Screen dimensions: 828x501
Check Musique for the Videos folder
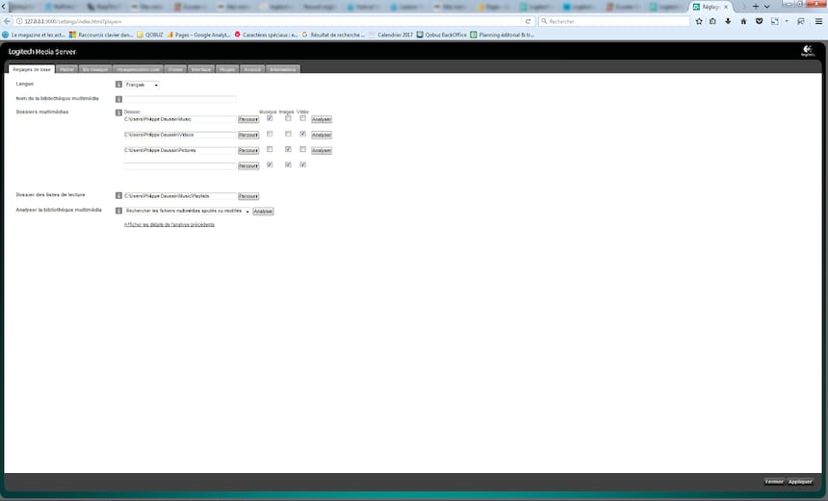(x=270, y=134)
